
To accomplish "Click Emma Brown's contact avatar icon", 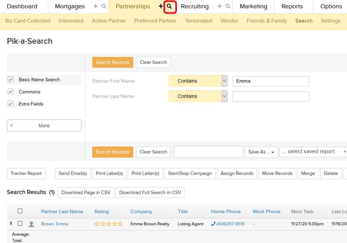I will [32, 224].
